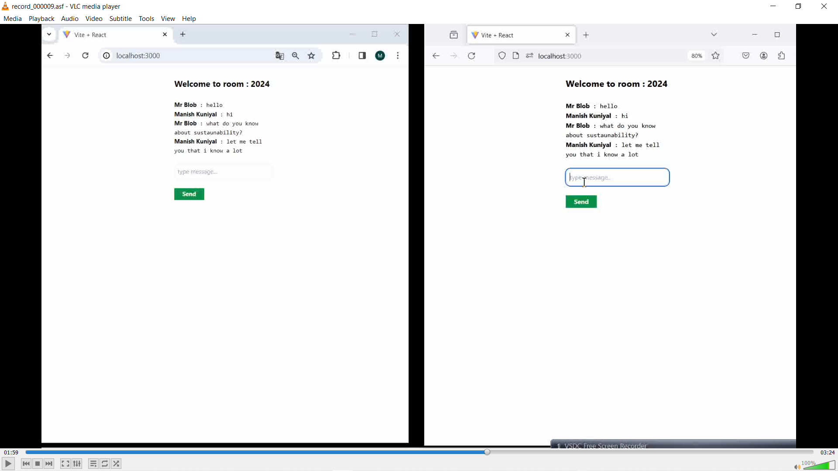Screen dimensions: 838x471
Task: Show extended settings panel
Action: tap(77, 464)
